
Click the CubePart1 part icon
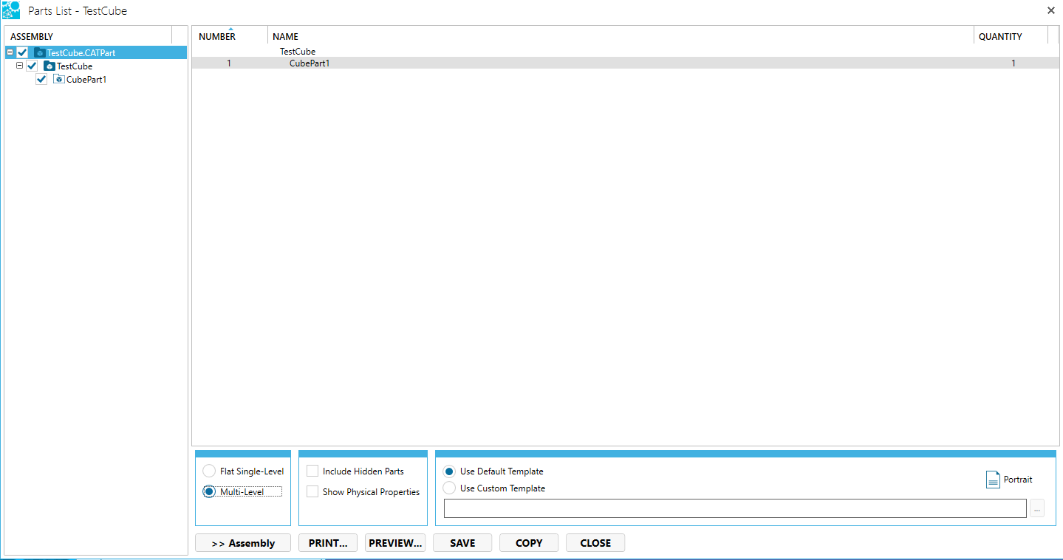point(59,80)
